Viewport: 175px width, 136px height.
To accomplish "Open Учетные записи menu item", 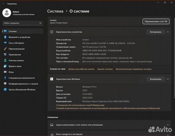I will (23, 60).
